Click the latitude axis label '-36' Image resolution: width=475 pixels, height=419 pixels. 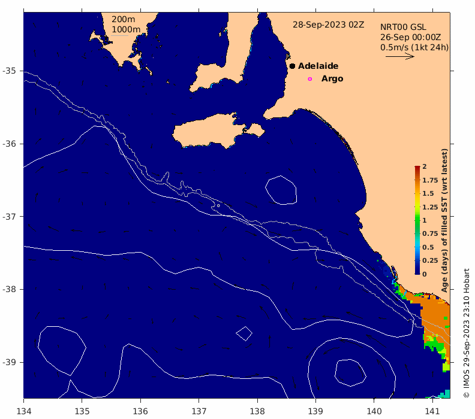point(10,144)
